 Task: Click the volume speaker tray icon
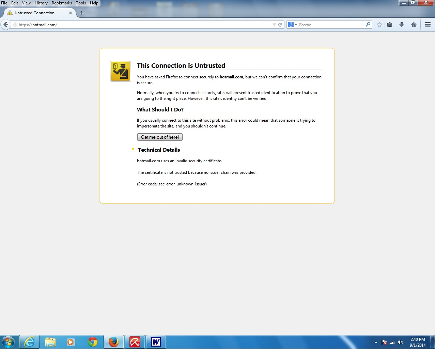[x=401, y=342]
